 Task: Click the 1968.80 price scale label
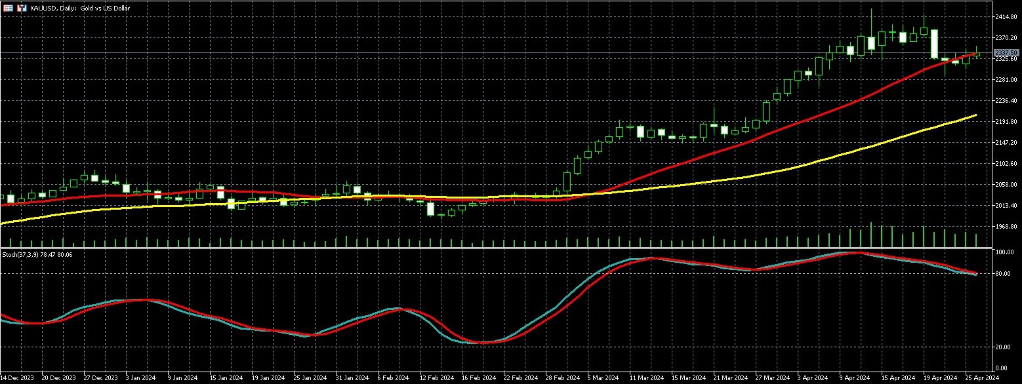click(1006, 227)
